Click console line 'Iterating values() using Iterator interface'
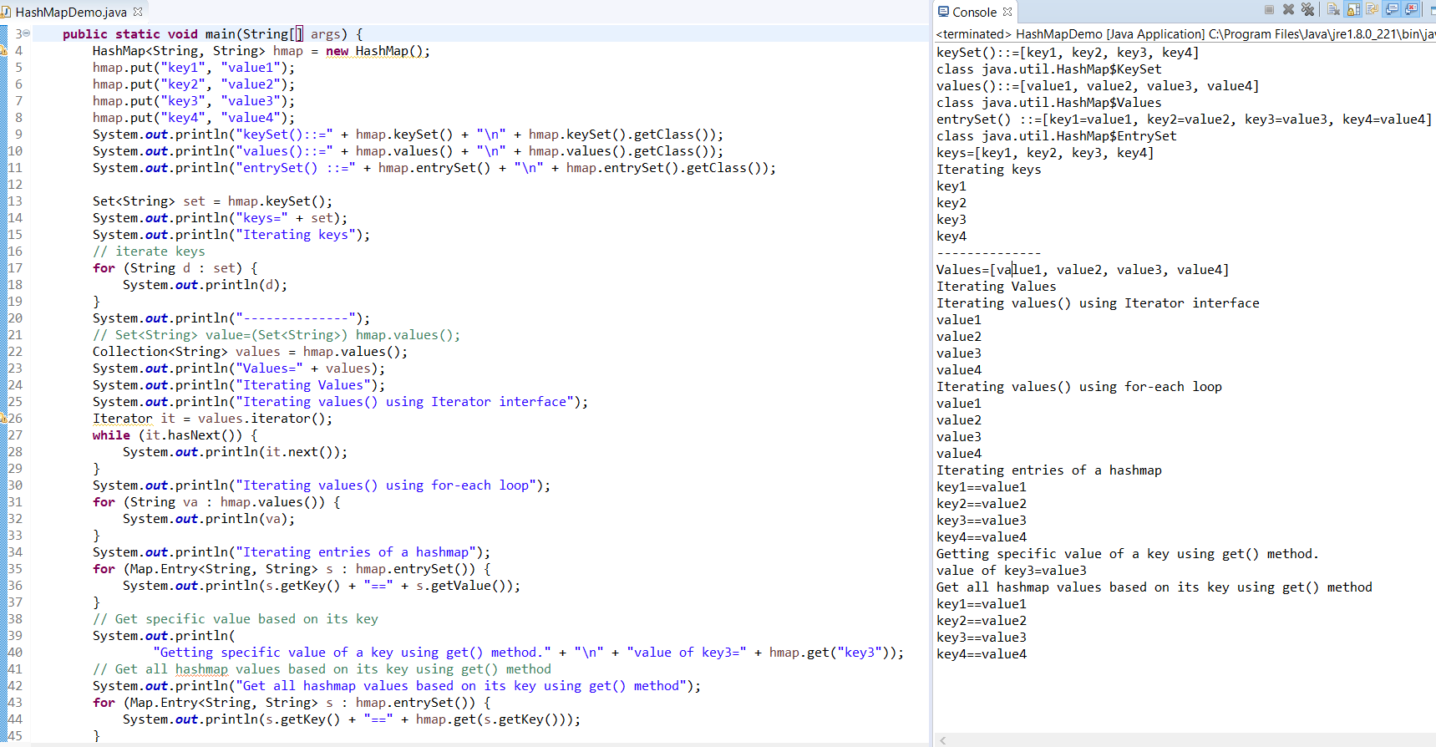 click(x=1098, y=302)
